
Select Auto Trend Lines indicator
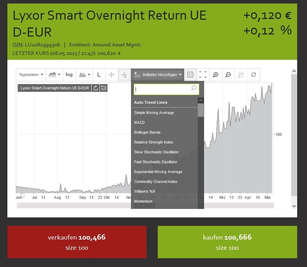(x=151, y=102)
